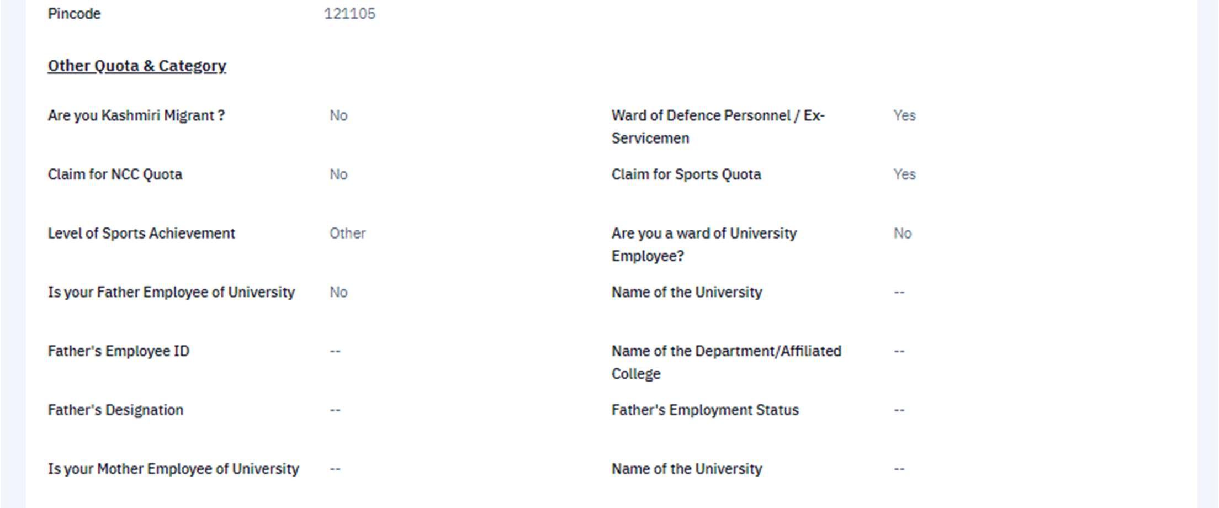Image resolution: width=1219 pixels, height=508 pixels.
Task: Click the Other Quota & Category heading
Action: (137, 66)
